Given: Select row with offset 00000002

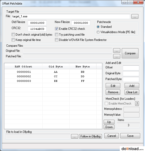Looking at the screenshot, I should tap(53, 76).
